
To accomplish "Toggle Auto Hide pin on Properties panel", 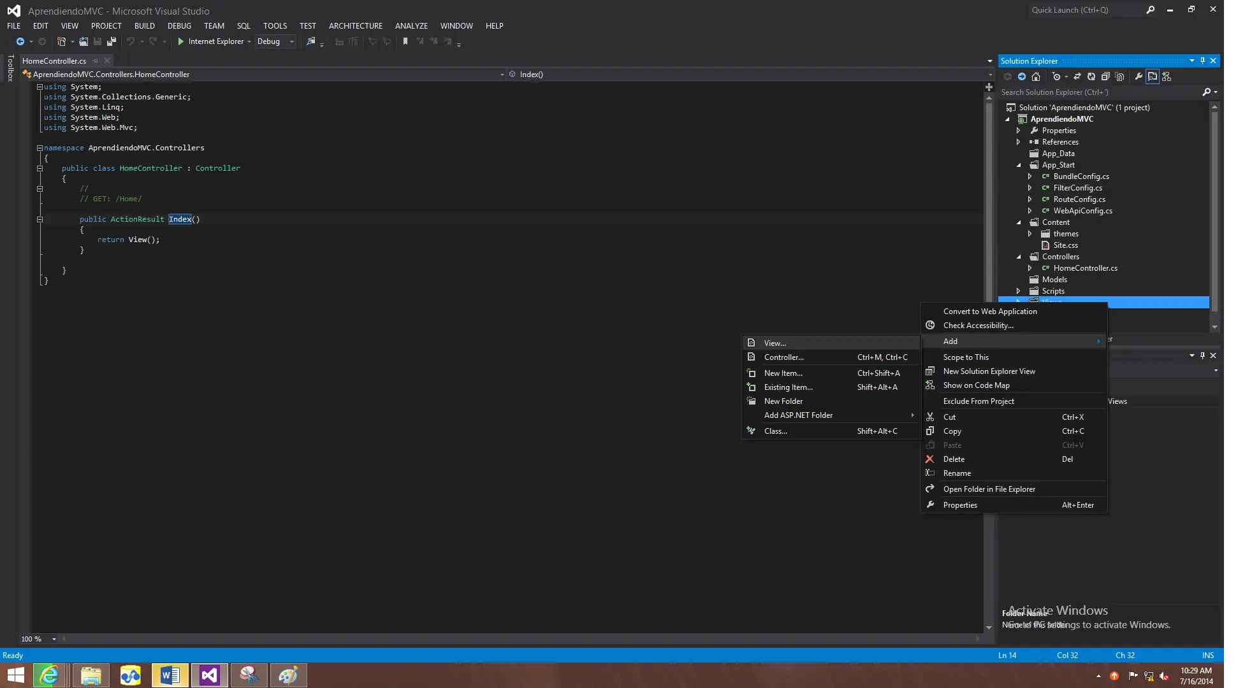I will 1203,355.
